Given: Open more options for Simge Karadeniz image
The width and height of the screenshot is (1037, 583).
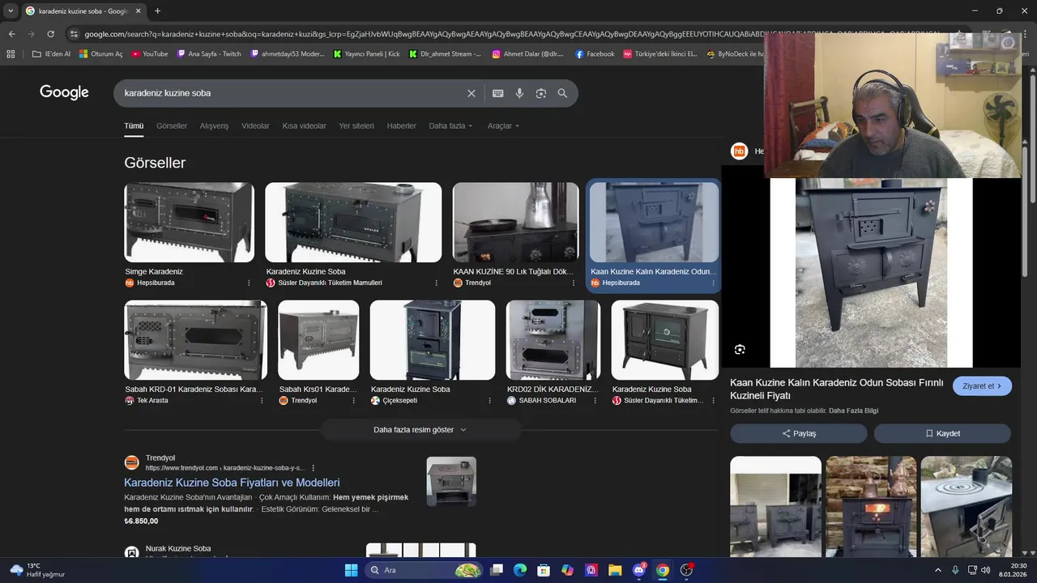Looking at the screenshot, I should pos(249,283).
